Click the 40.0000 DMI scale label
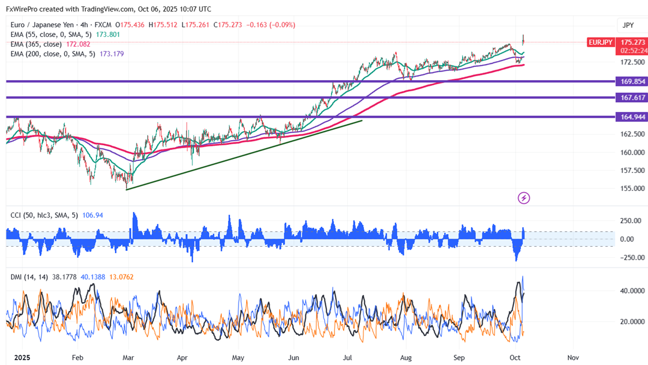The image size is (648, 365). (x=632, y=291)
